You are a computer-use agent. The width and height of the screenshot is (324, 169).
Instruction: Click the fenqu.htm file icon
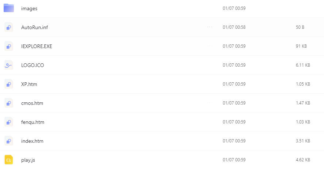(x=9, y=122)
